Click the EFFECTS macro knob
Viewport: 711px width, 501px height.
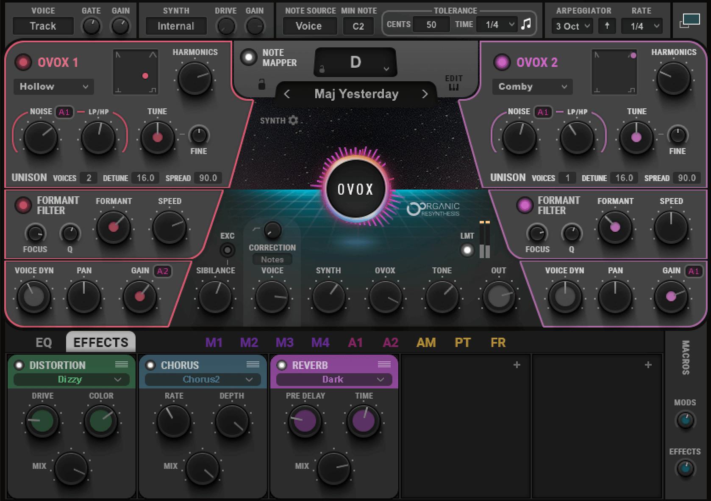685,468
